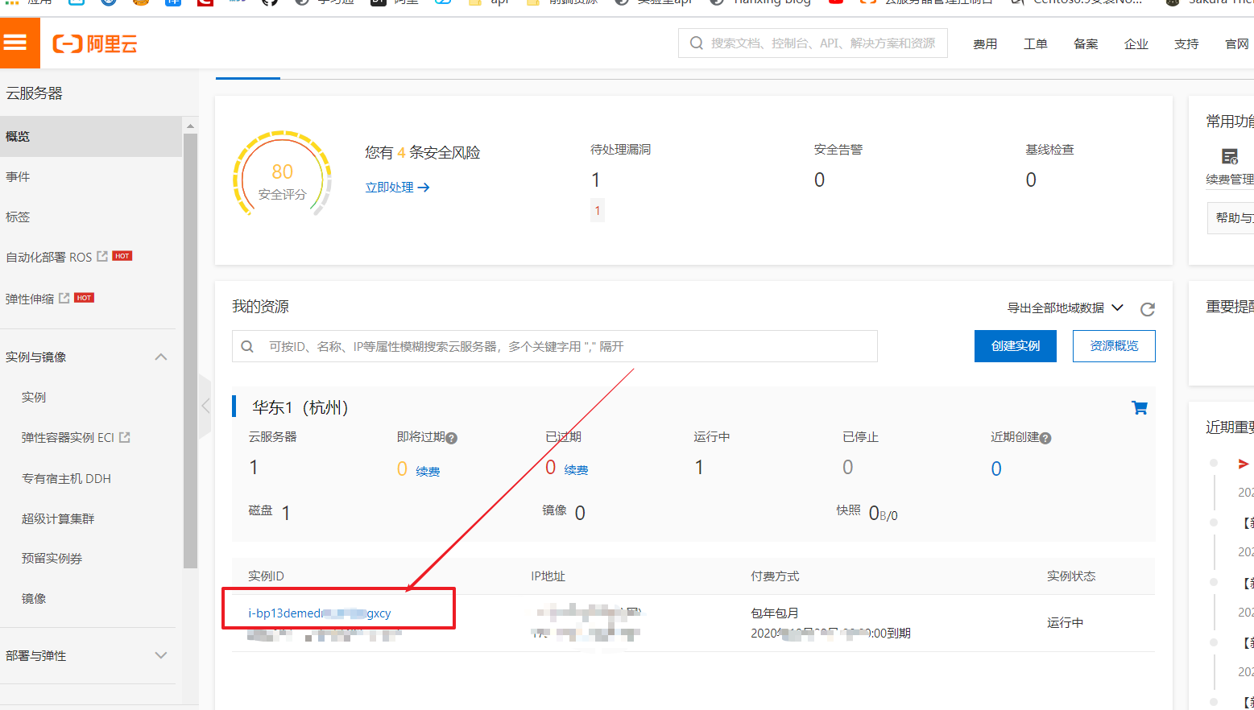1254x710 pixels.
Task: Open the 工单 menu in top navigation
Action: (x=1036, y=44)
